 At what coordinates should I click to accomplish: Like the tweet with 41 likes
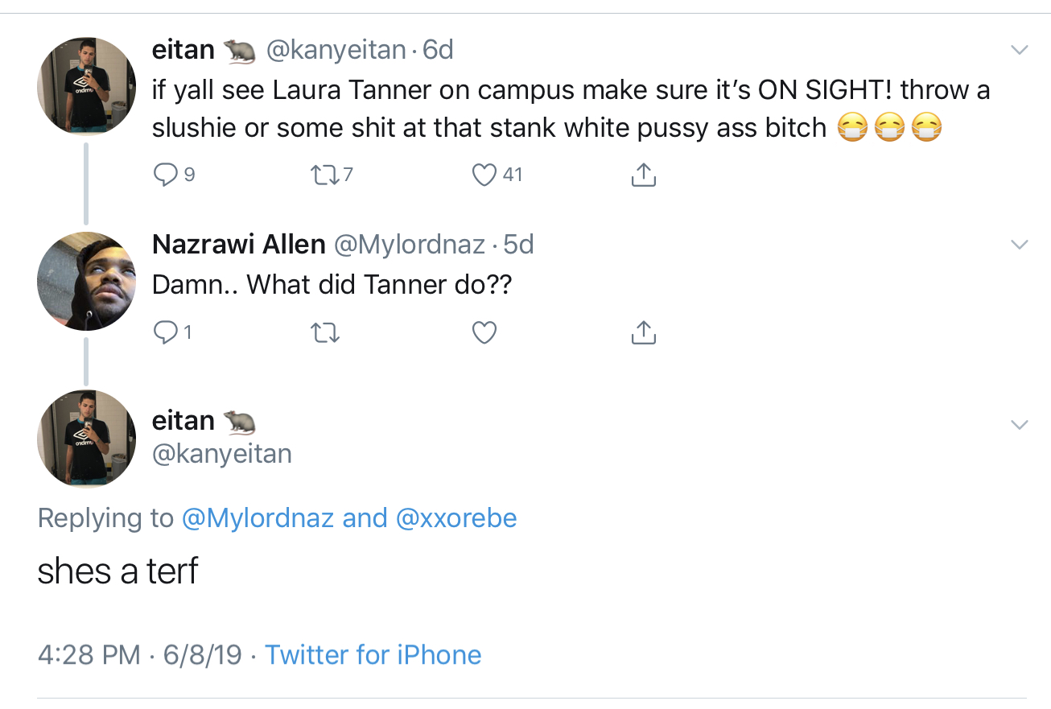[484, 174]
